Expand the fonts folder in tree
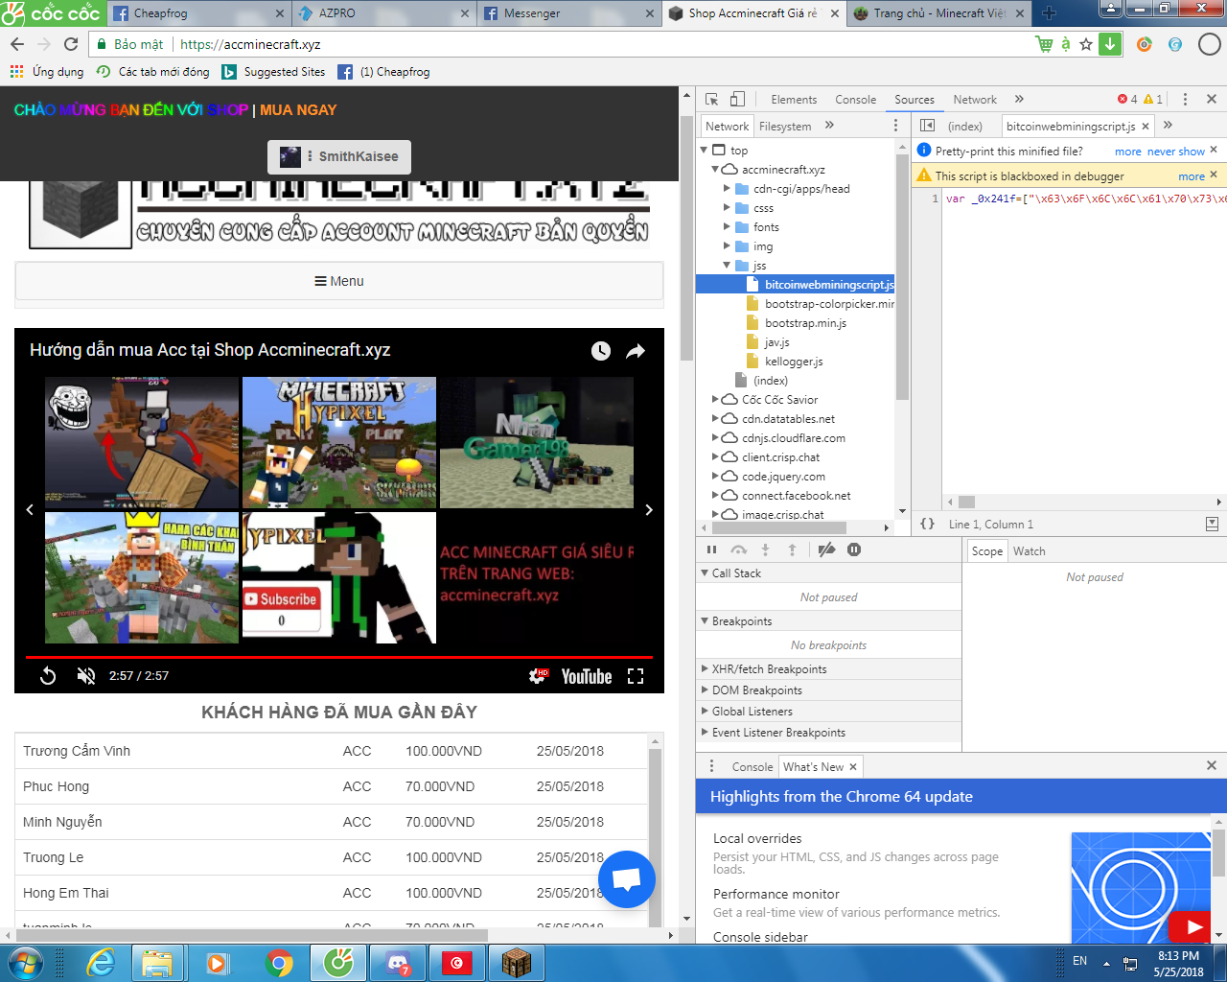The height and width of the screenshot is (982, 1227). 727,227
